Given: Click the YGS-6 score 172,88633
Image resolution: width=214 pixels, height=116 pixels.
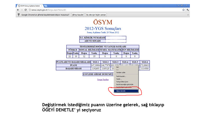Looking at the screenshot, I should coord(145,65).
